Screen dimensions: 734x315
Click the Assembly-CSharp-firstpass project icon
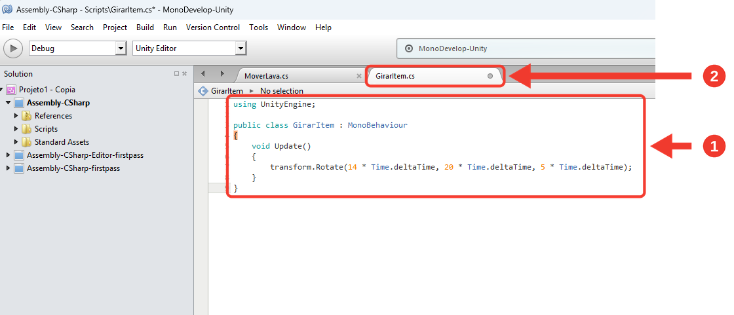[x=19, y=168]
